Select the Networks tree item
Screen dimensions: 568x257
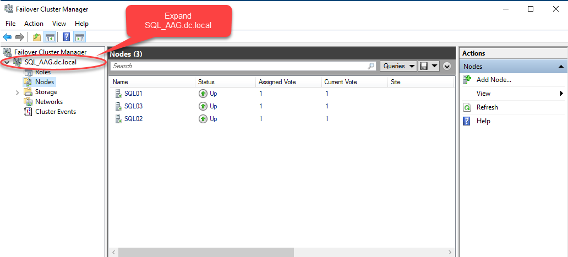[49, 102]
